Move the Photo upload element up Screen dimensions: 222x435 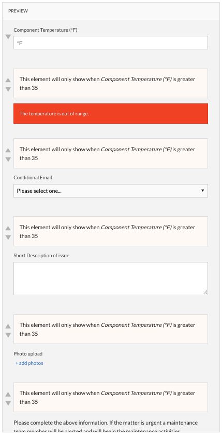[x=8, y=326]
